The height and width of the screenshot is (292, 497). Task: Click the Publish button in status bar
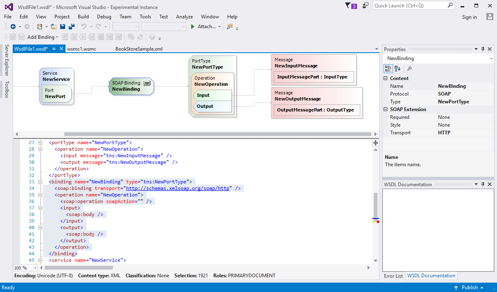pyautogui.click(x=470, y=287)
